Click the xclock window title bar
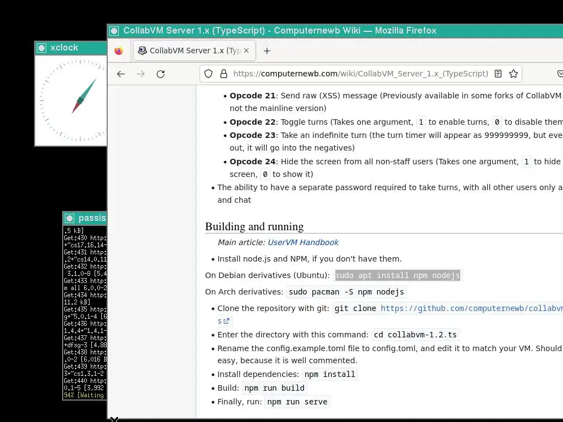The image size is (563, 422). tap(71, 48)
